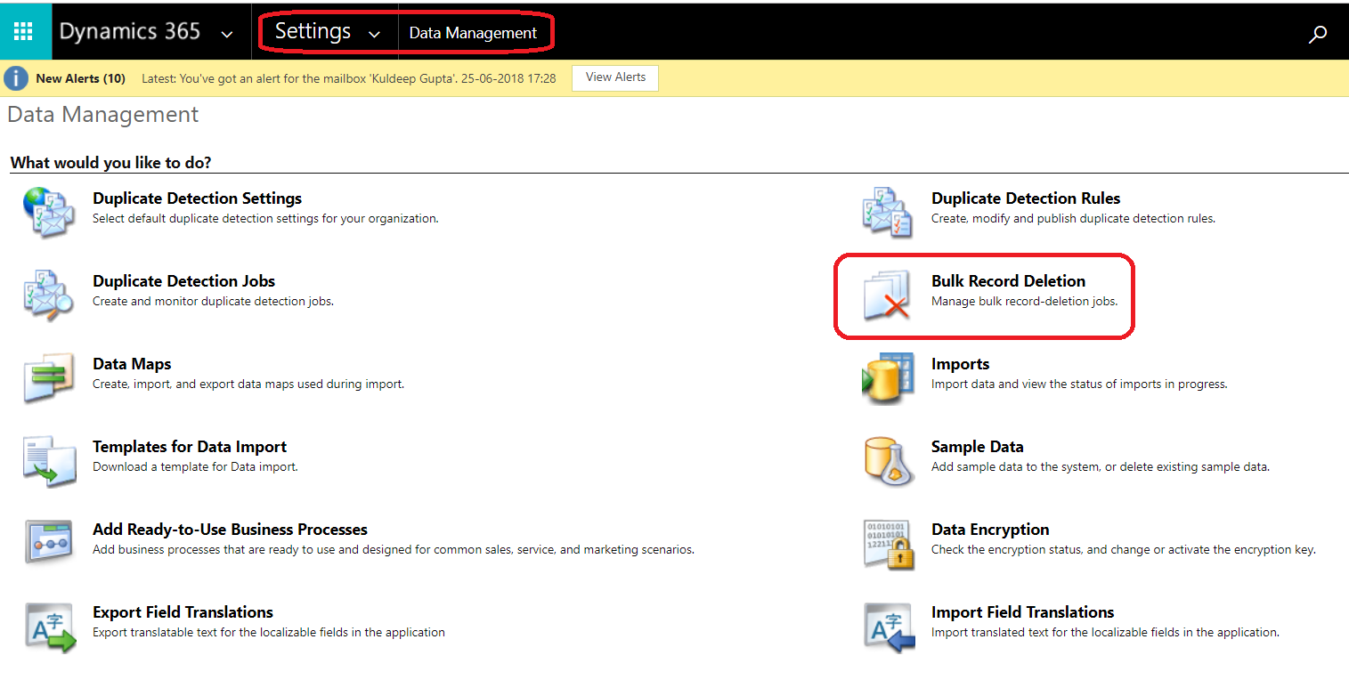Viewport: 1349px width, 688px height.
Task: Click the Templates for Data Import icon
Action: [50, 460]
